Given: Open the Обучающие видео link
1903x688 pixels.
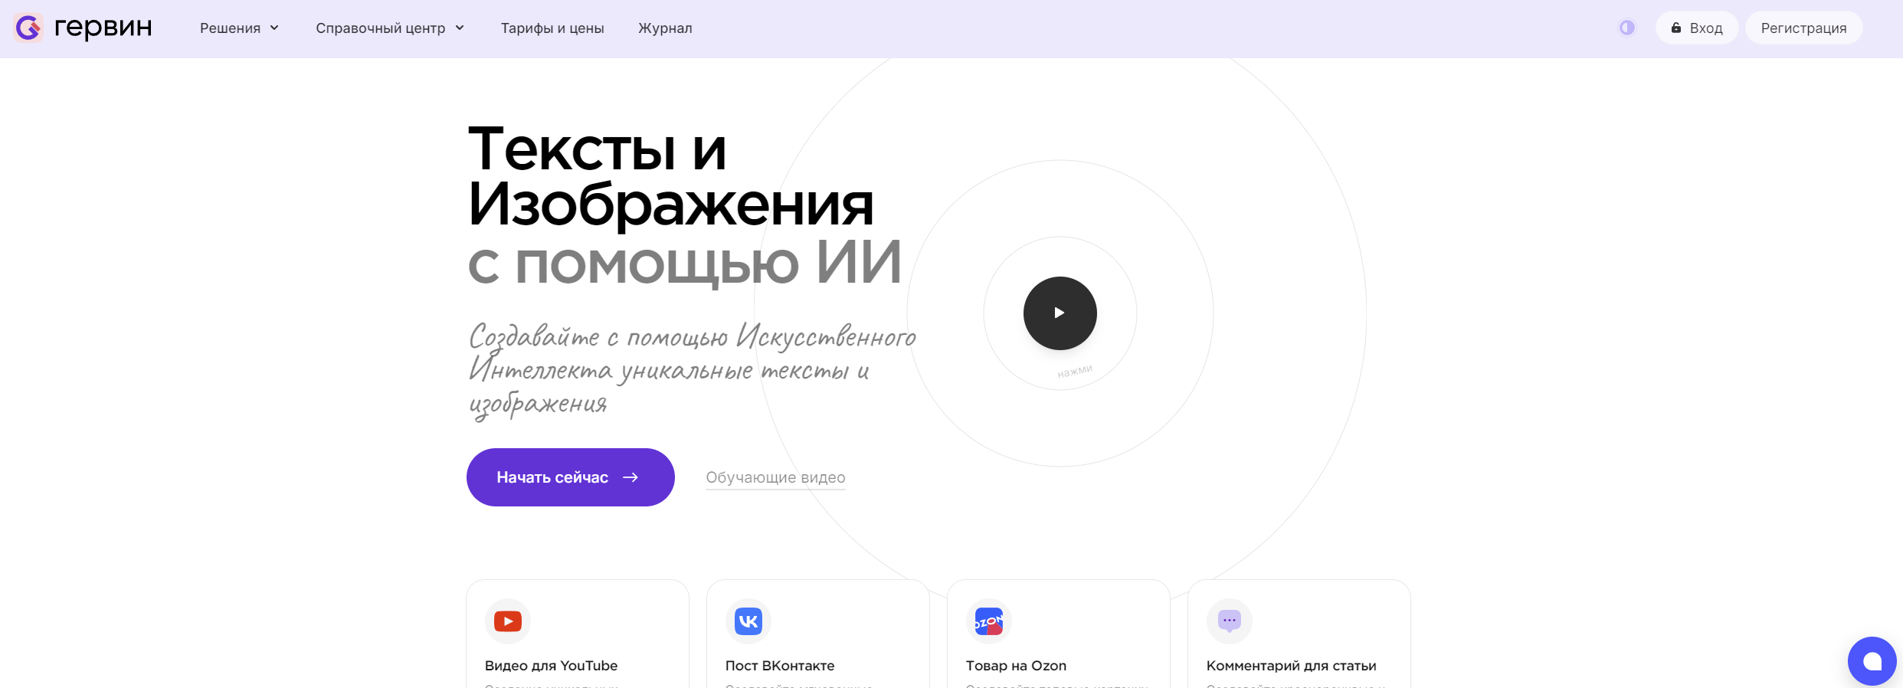Looking at the screenshot, I should [775, 477].
